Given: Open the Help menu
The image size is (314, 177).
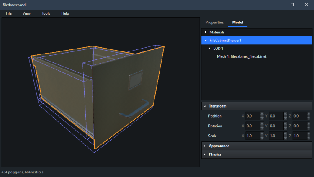Looking at the screenshot, I should 65,13.
